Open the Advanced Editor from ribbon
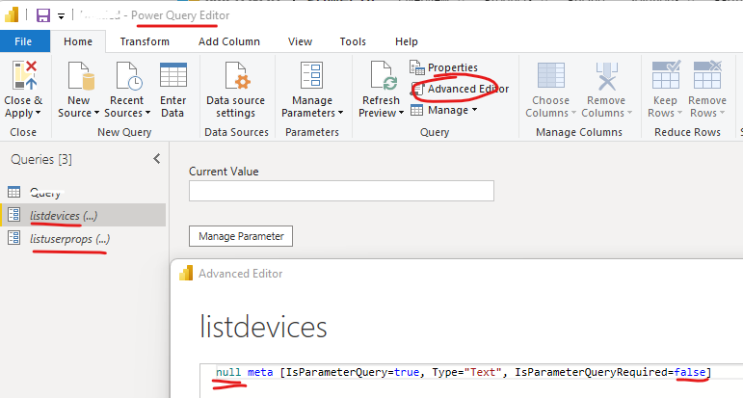The height and width of the screenshot is (398, 743). pos(460,89)
